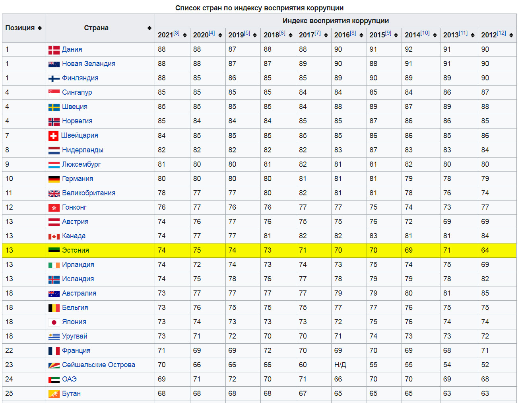Click the Netherlands flag icon
520x403 pixels.
[x=54, y=150]
